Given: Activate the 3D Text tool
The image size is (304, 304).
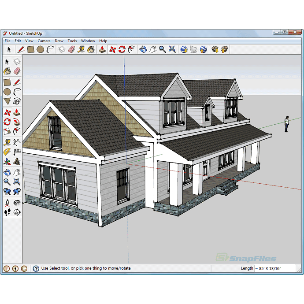Looking at the screenshot, I should pos(17,161).
